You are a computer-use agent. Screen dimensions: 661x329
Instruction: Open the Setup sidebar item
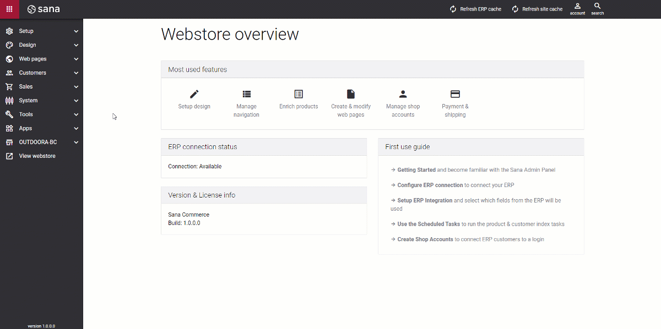41,31
